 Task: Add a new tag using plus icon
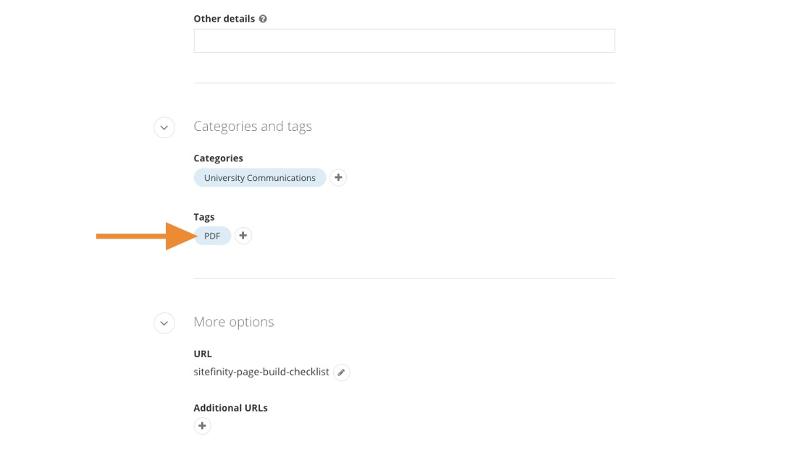[x=243, y=236]
